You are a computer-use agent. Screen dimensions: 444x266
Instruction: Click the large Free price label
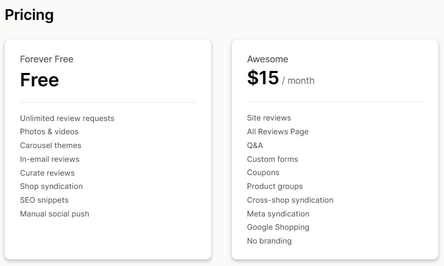pos(39,80)
